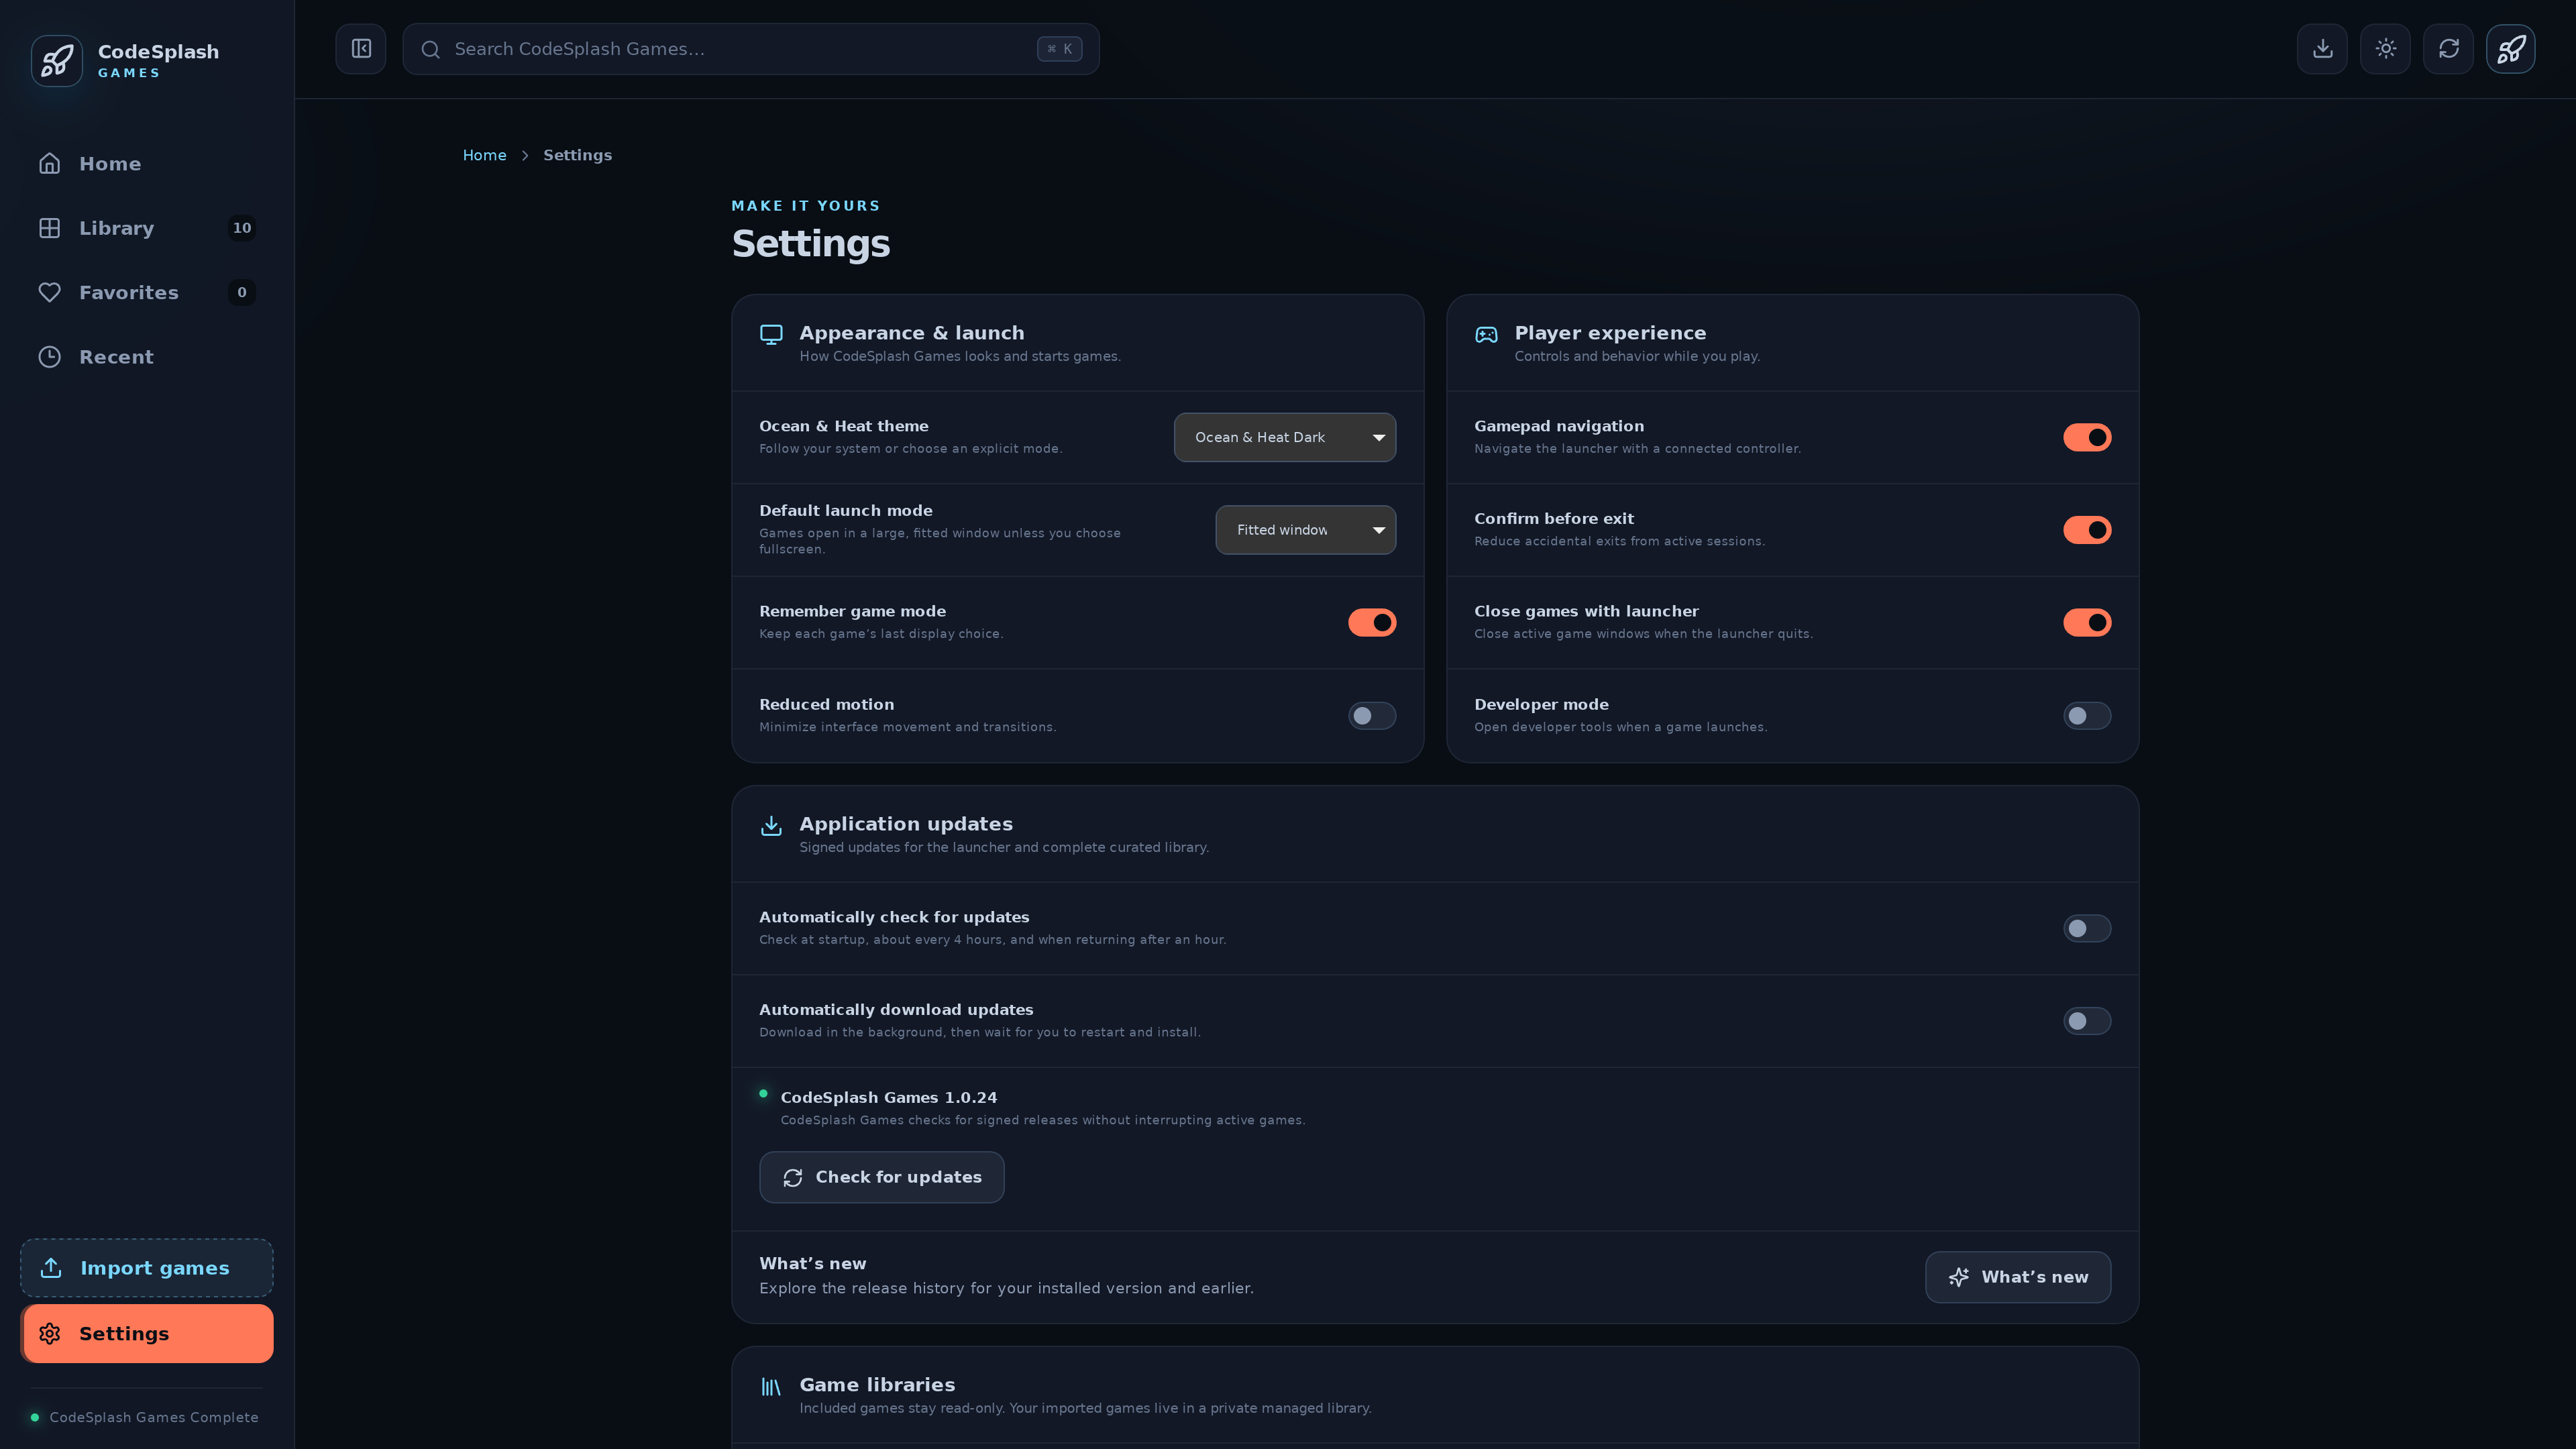
Task: Open the What's new release history button
Action: [x=2018, y=1277]
